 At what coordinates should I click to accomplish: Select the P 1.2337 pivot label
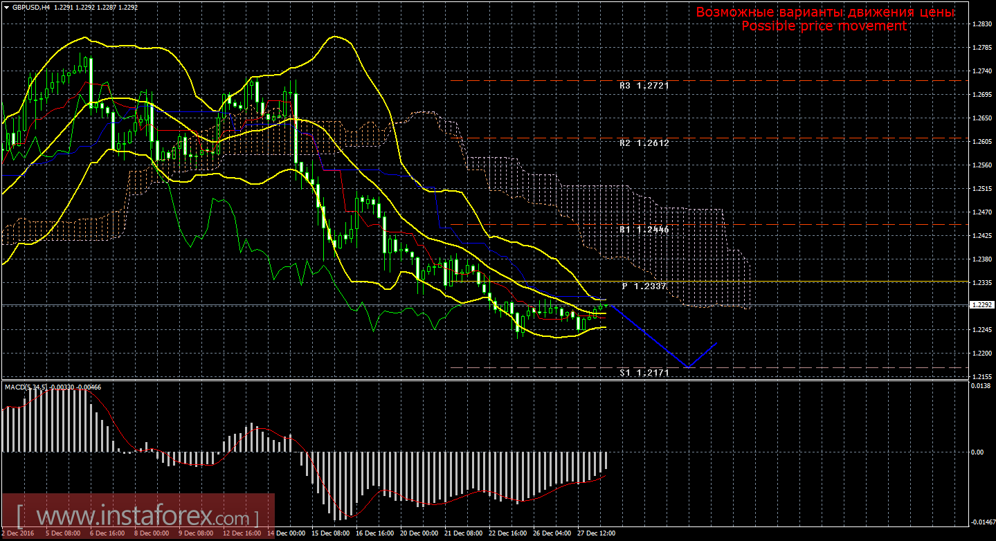click(x=644, y=286)
